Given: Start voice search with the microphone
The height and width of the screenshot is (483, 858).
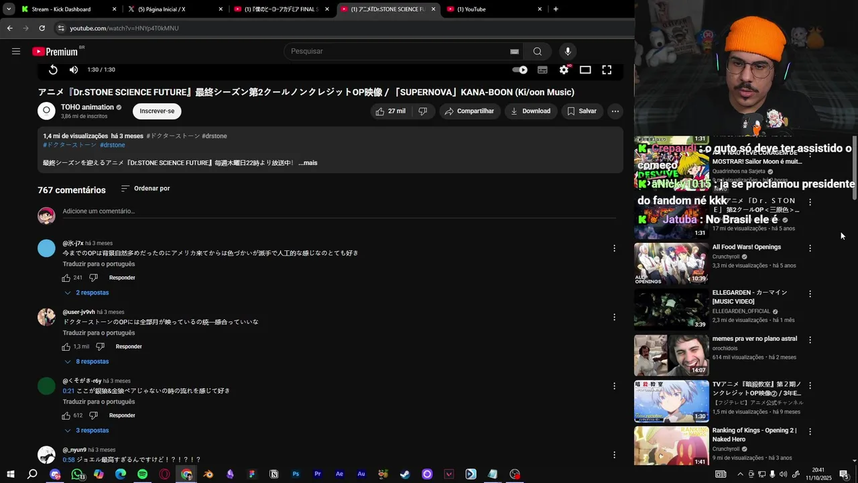Looking at the screenshot, I should point(568,52).
